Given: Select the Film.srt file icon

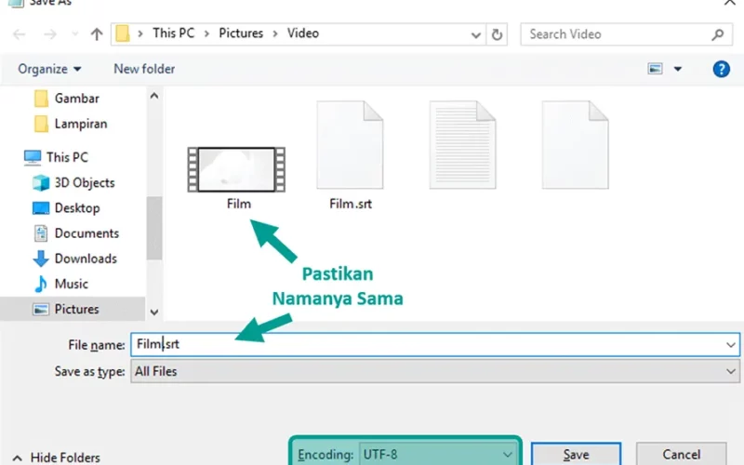Looking at the screenshot, I should pos(351,145).
